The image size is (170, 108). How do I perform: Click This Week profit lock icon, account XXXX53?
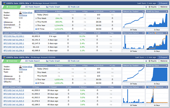[73, 18]
